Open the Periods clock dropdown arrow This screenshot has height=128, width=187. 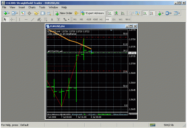coord(171,13)
